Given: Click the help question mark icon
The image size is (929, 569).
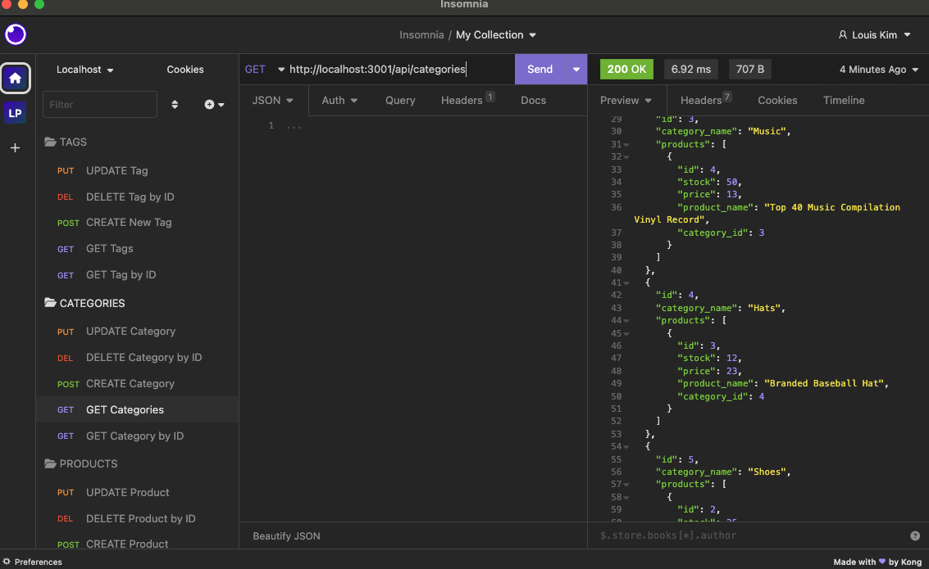Looking at the screenshot, I should coord(915,535).
